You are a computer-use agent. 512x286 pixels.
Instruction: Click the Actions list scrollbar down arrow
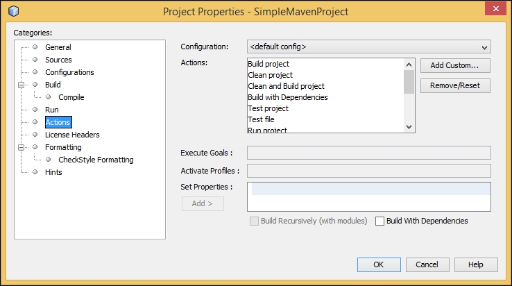(x=409, y=127)
